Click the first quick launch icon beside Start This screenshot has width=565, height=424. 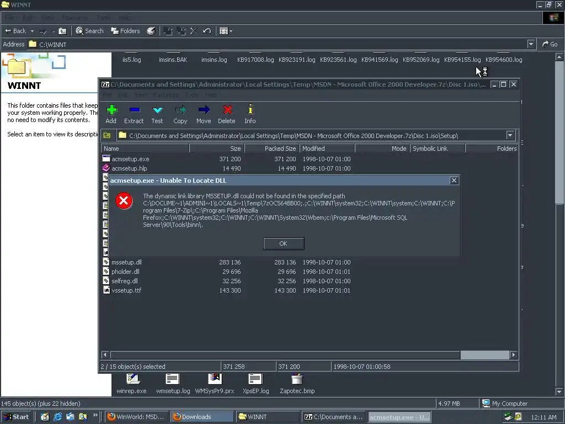(x=45, y=417)
